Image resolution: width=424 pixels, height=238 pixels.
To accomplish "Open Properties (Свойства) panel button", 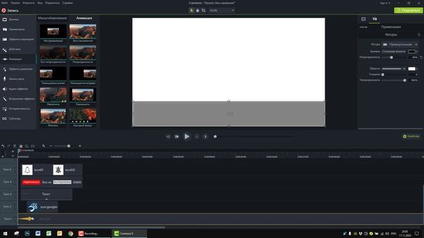I will 411,136.
